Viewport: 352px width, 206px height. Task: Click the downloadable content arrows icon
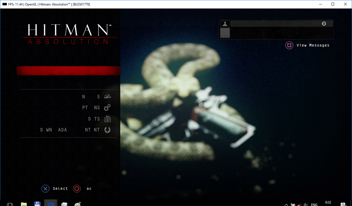(x=107, y=130)
